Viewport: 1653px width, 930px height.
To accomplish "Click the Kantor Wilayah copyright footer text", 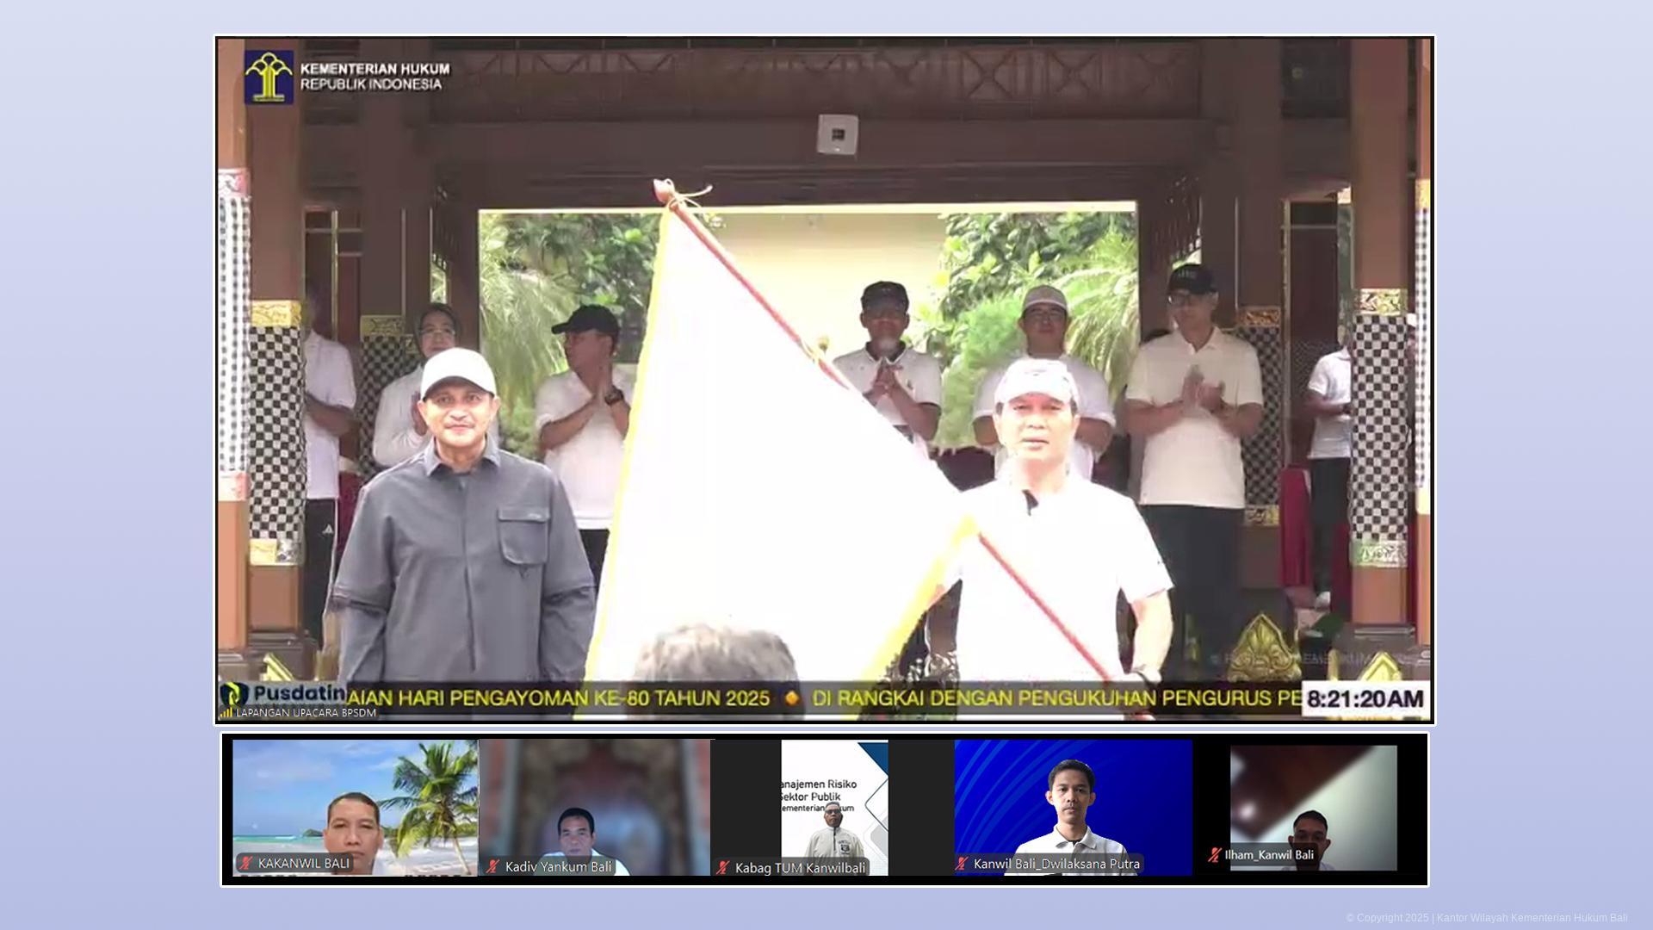I will point(1486,918).
